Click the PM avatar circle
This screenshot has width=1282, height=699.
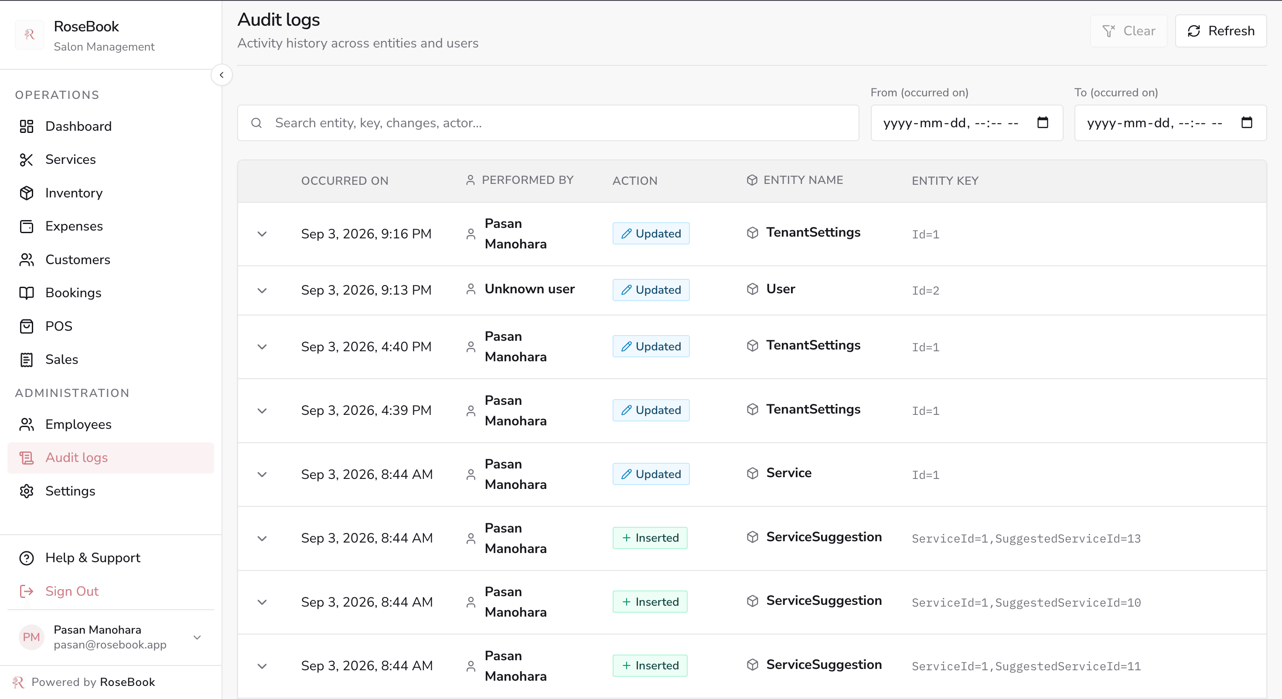click(x=31, y=637)
